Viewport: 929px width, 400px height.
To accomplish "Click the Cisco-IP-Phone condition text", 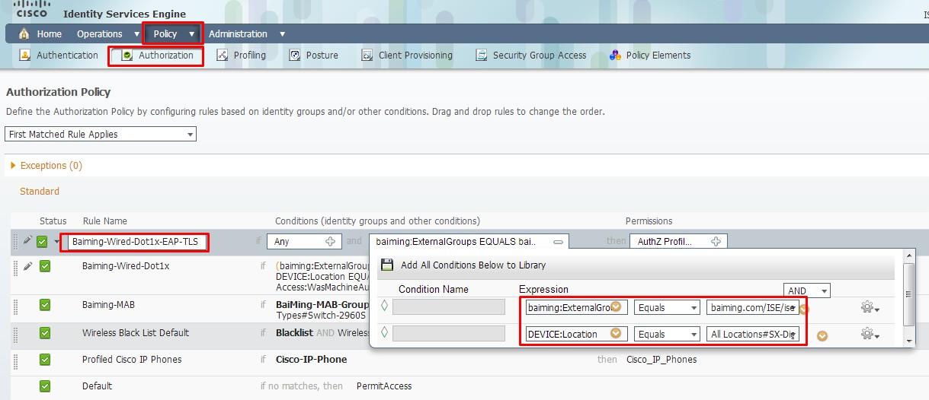I will click(x=311, y=360).
